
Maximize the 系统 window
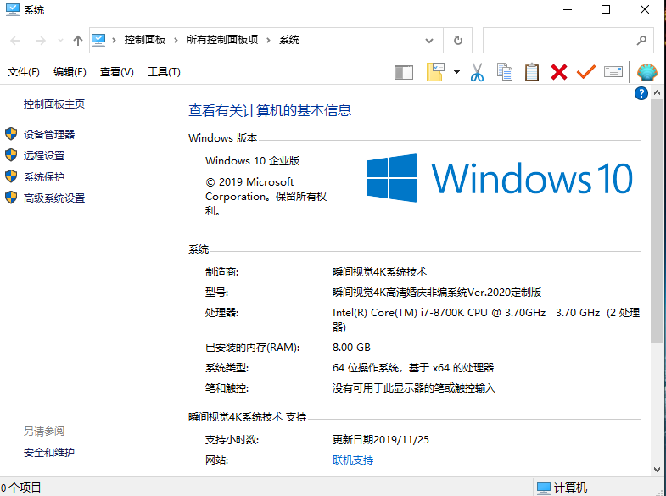coord(606,9)
